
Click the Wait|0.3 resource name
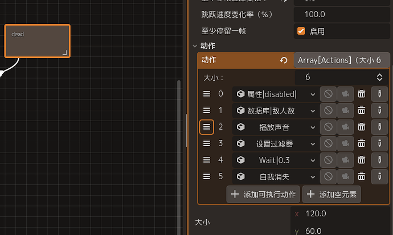[274, 160]
